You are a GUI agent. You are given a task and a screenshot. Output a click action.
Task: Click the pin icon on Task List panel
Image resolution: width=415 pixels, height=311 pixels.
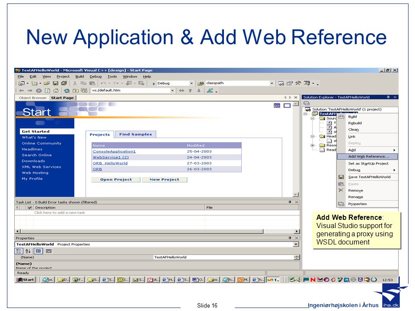[290, 202]
